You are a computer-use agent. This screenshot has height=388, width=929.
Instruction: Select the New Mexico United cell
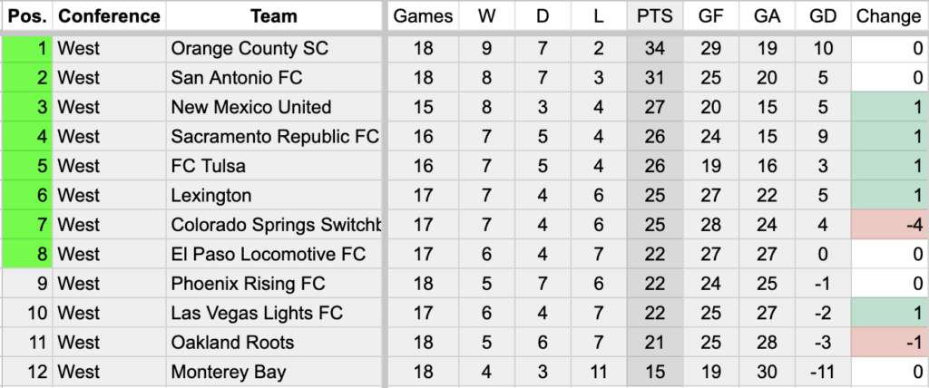[x=274, y=107]
